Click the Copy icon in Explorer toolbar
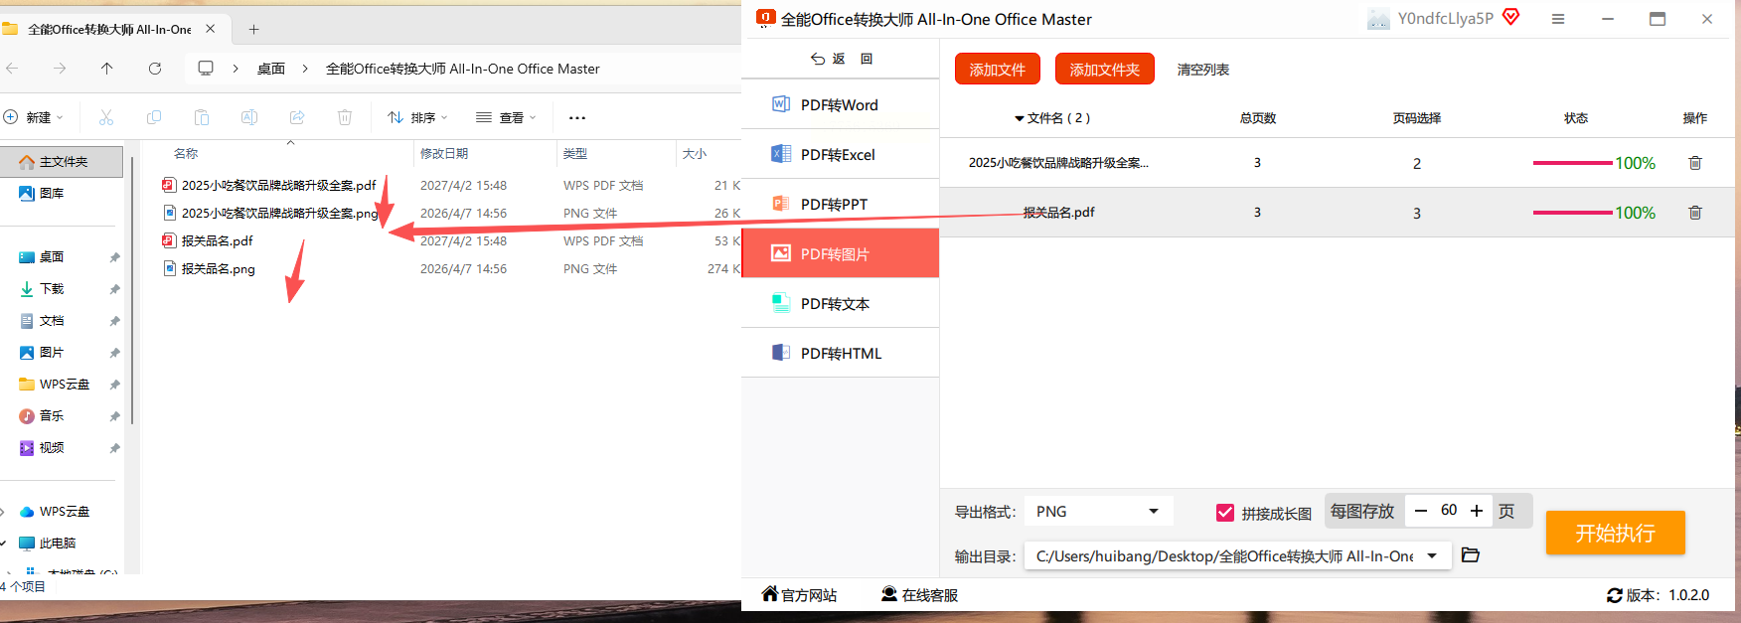Viewport: 1741px width, 623px height. tap(154, 117)
